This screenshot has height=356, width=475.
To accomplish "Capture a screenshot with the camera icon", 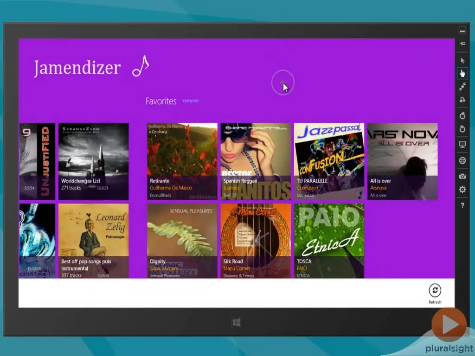I will pyautogui.click(x=462, y=176).
